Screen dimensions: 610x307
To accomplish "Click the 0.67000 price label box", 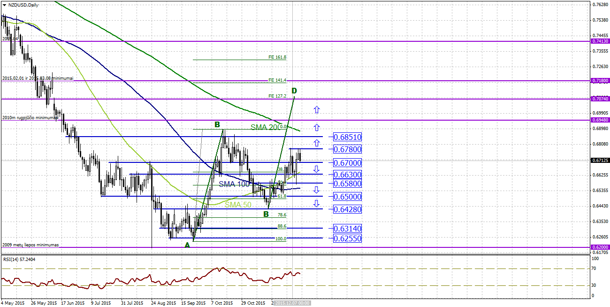I will [x=347, y=163].
